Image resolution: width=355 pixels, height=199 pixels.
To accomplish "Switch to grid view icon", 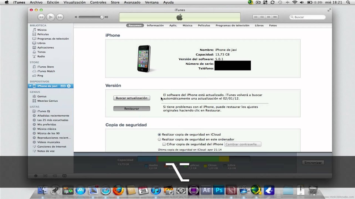I will 268,17.
